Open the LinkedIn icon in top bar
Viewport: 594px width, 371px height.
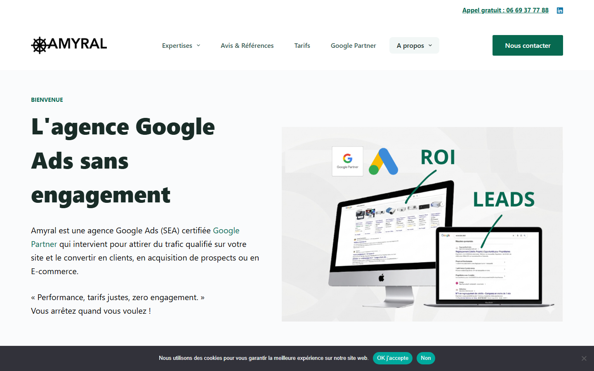click(560, 10)
